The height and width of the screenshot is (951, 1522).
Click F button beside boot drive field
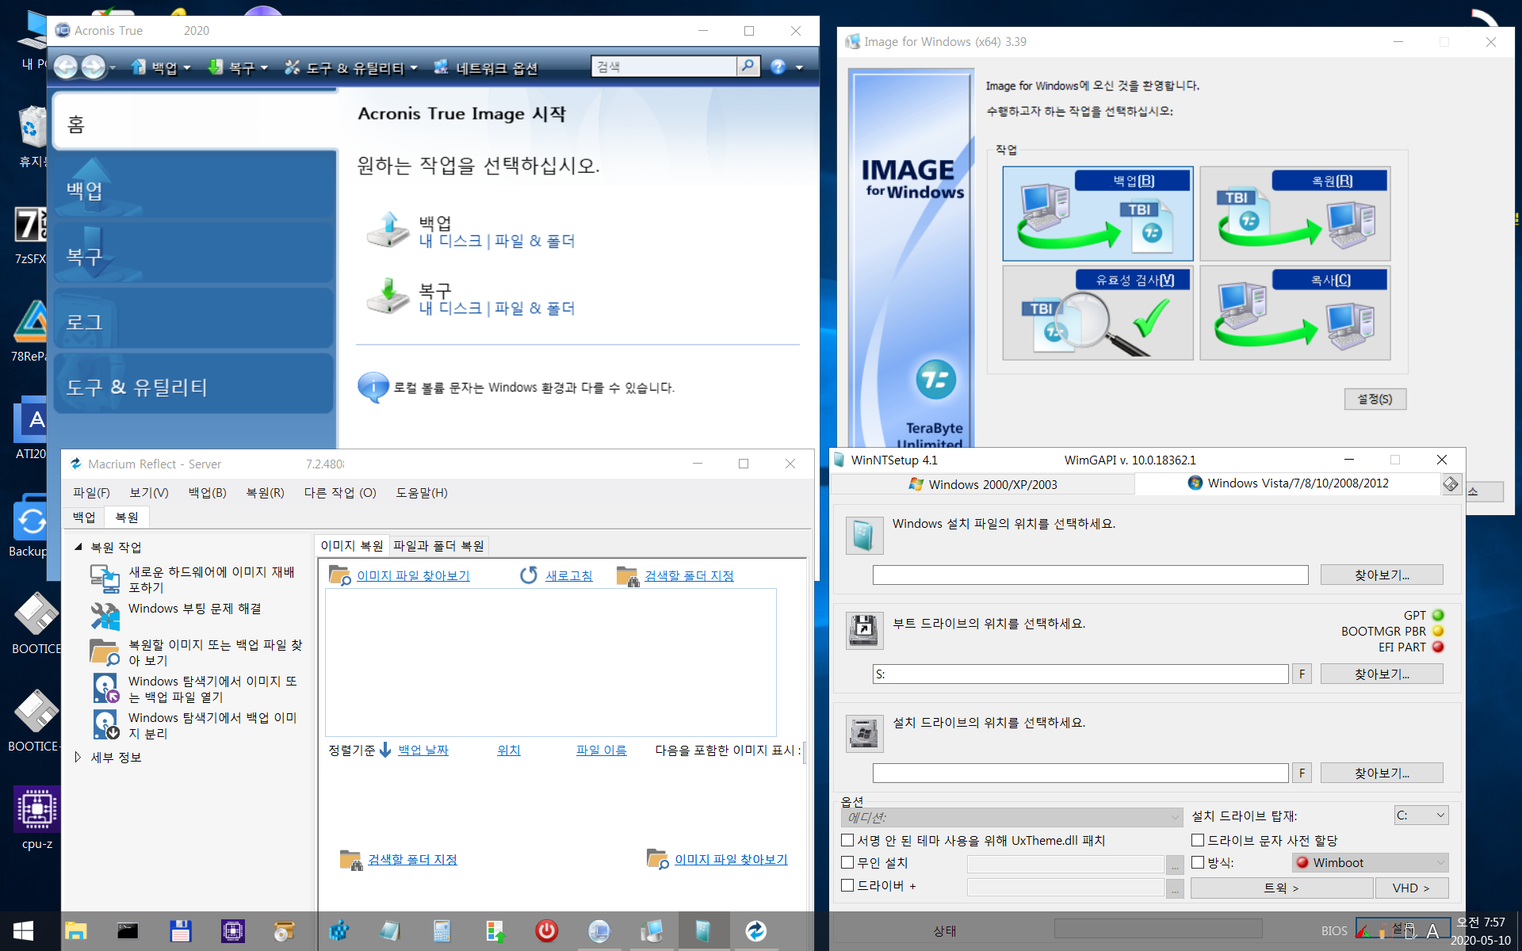[1302, 674]
